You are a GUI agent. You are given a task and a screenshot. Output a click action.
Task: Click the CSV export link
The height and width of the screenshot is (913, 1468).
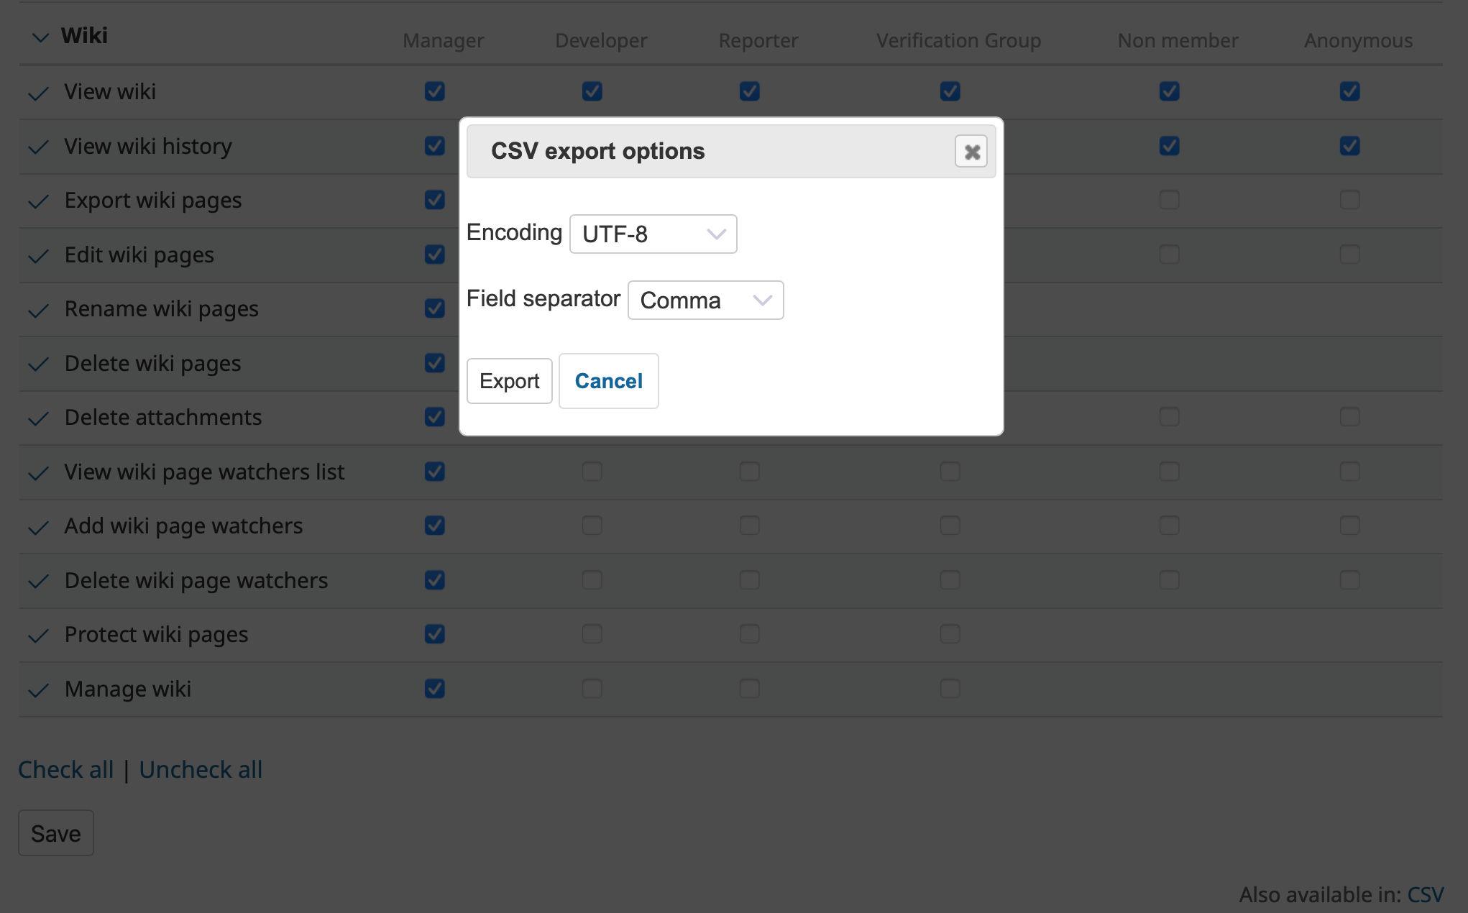(x=1425, y=895)
